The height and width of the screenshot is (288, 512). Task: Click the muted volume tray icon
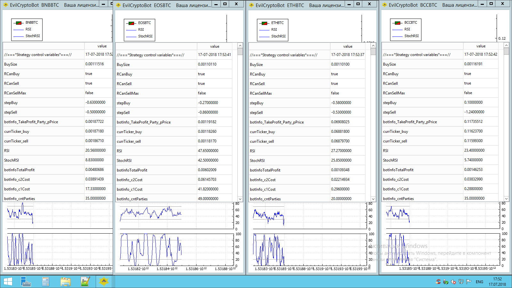pos(453,282)
